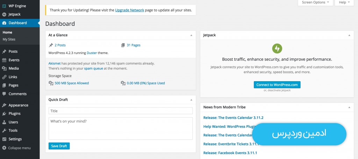Click the icon beside 0.00 MB Space Used
Image resolution: width=358 pixels, height=159 pixels.
[123, 83]
